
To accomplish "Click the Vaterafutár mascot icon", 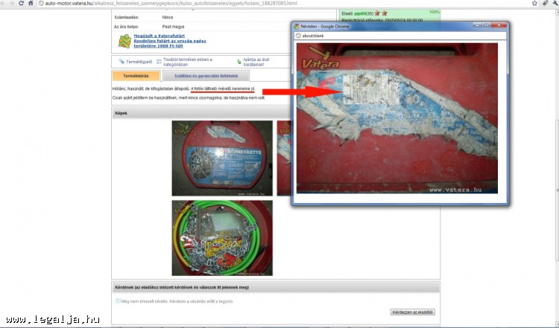I will (x=124, y=41).
